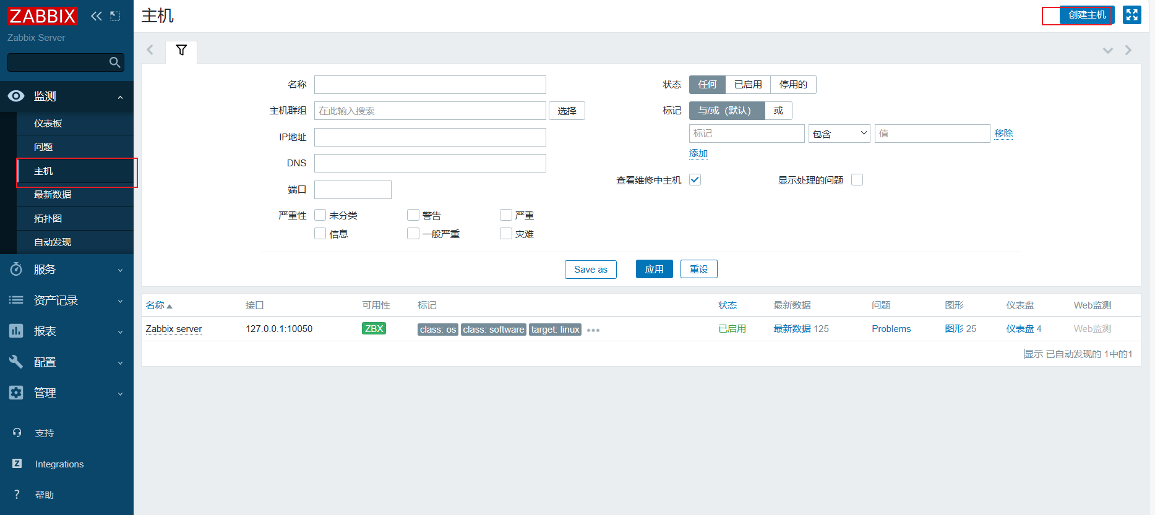Open 问题 menu item
The image size is (1155, 515).
[x=75, y=147]
